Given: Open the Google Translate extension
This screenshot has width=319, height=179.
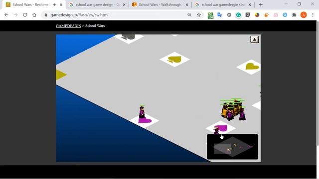Looking at the screenshot, I should (x=220, y=15).
